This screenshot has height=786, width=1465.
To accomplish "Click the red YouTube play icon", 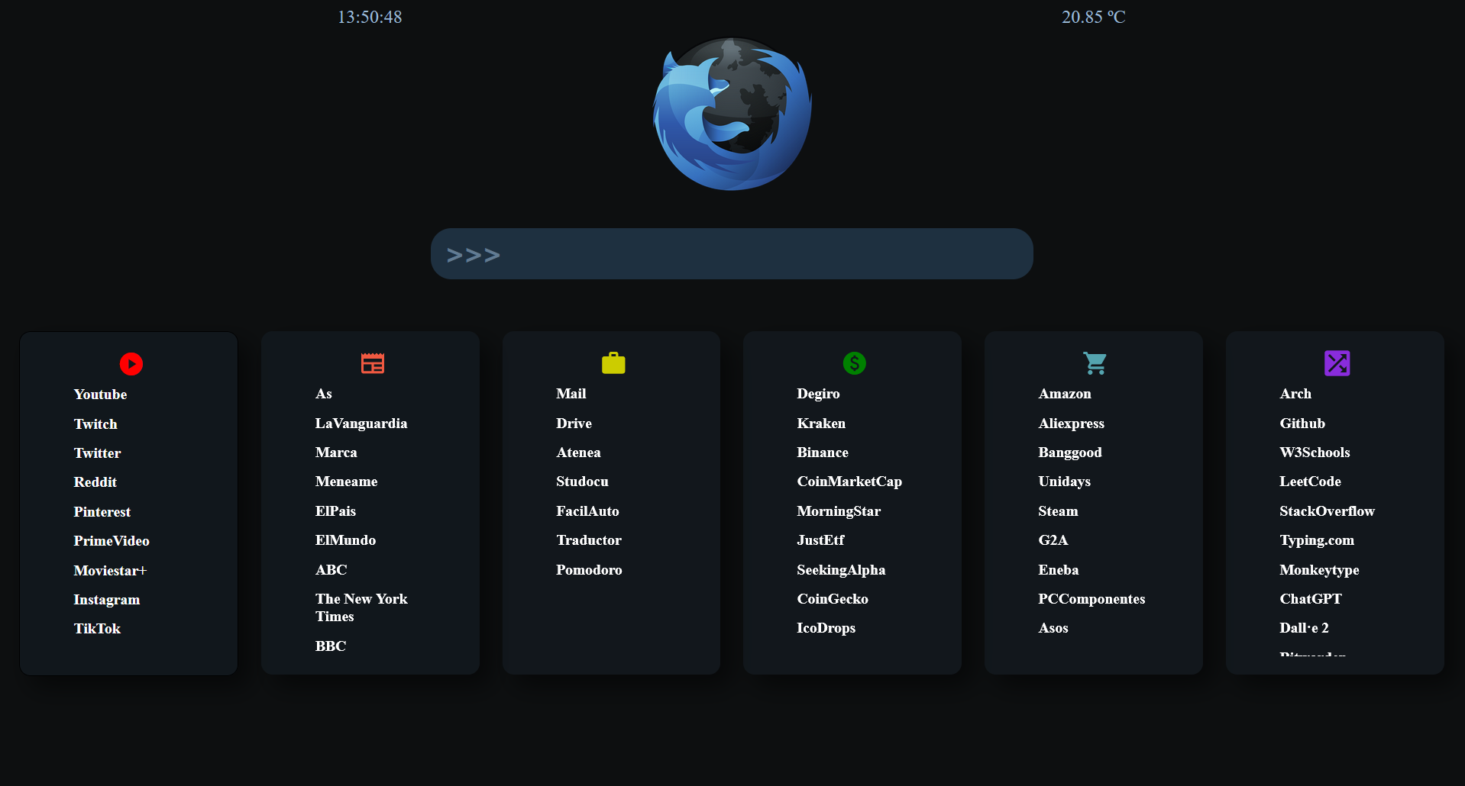I will 131,364.
